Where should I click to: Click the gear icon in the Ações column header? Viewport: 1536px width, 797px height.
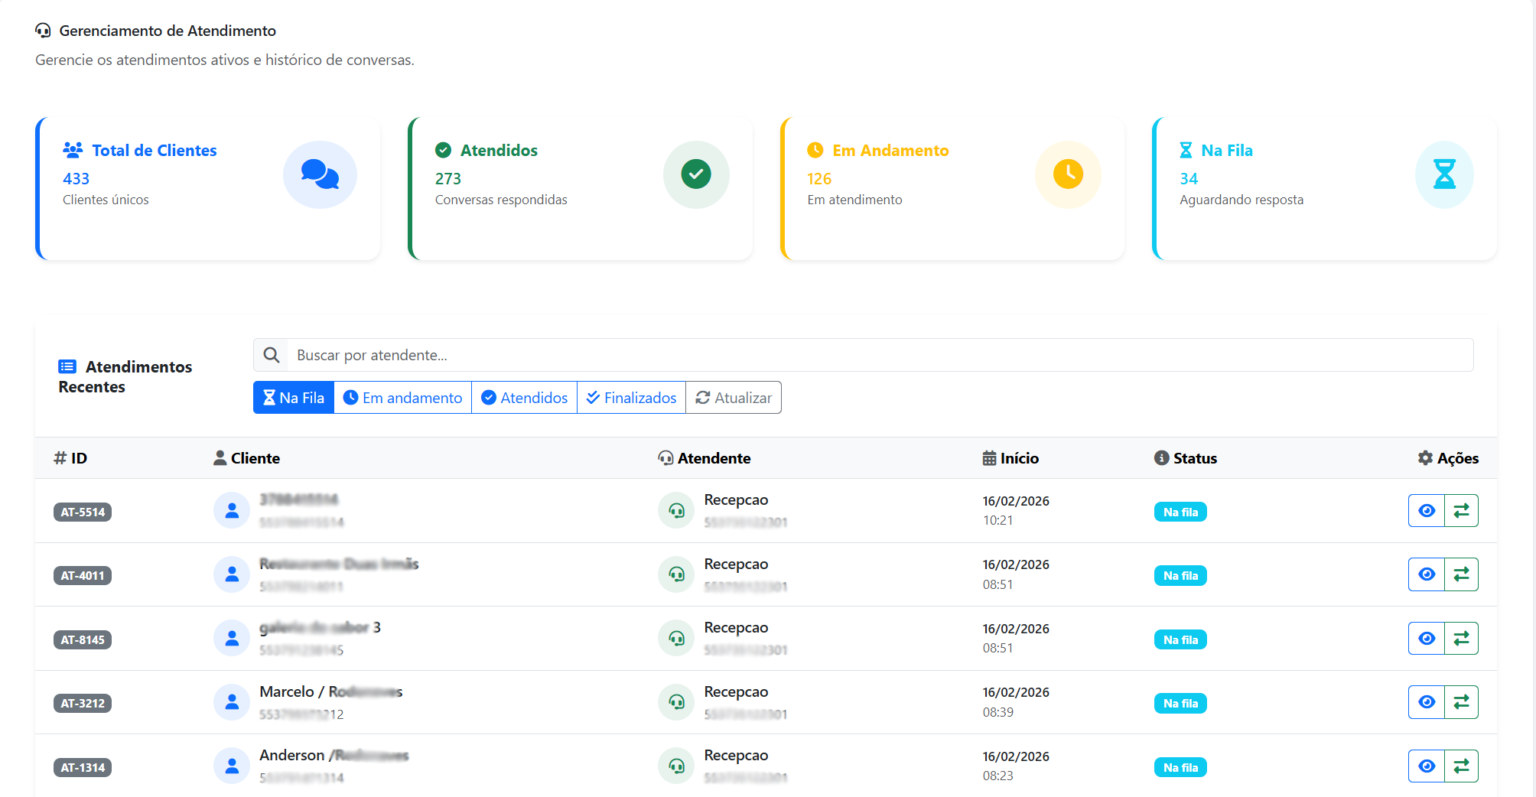coord(1426,457)
